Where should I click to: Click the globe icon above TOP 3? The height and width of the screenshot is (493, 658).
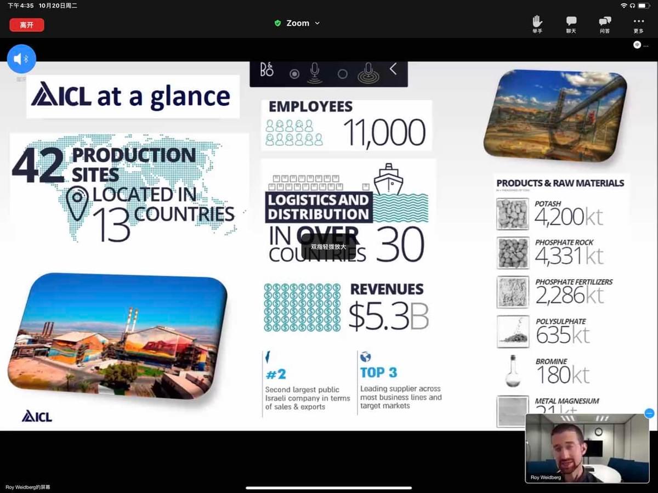click(365, 358)
